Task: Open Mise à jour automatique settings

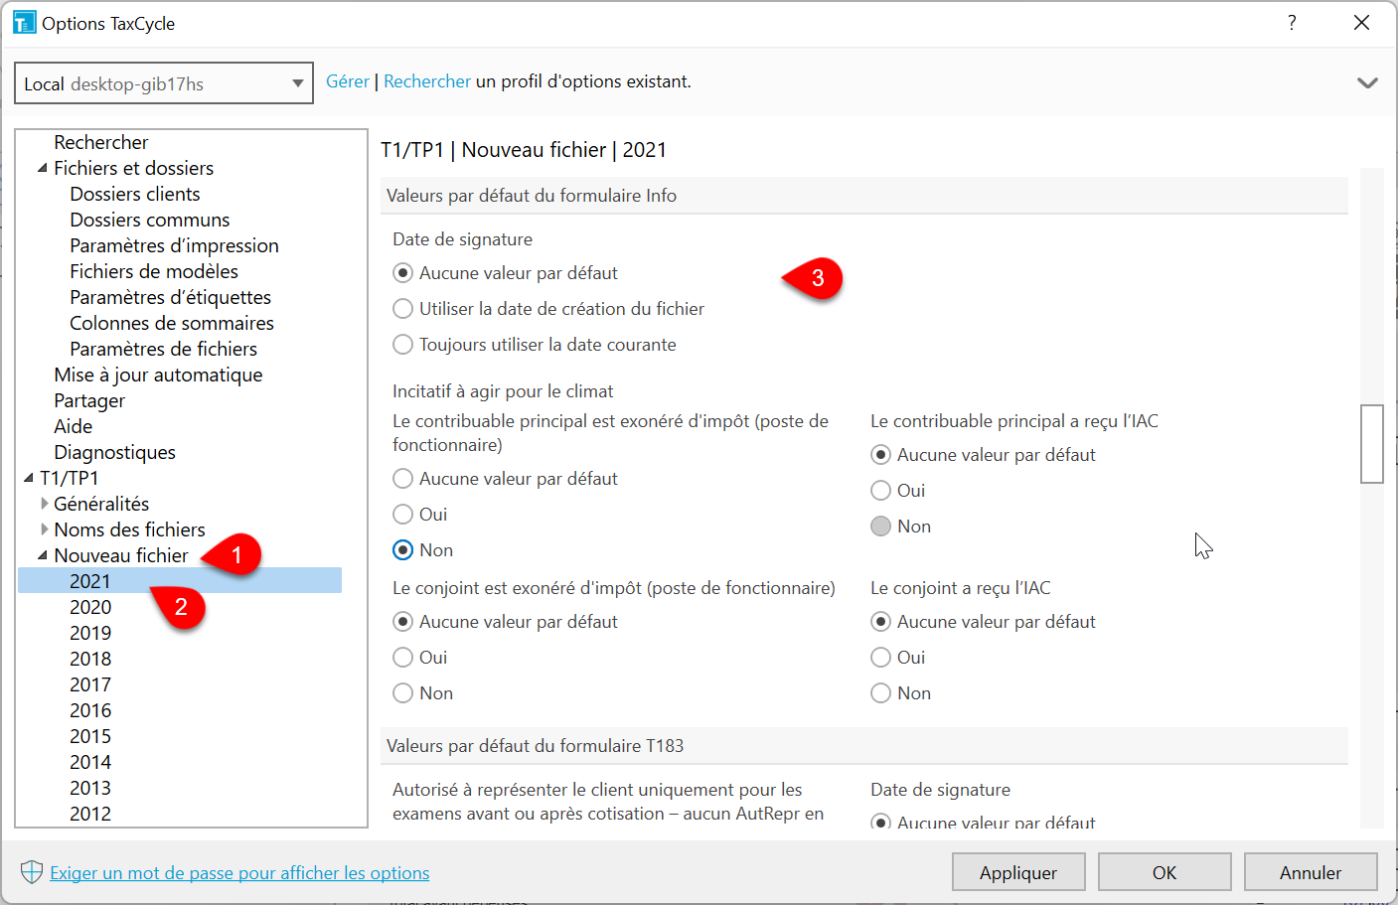Action: [x=158, y=375]
